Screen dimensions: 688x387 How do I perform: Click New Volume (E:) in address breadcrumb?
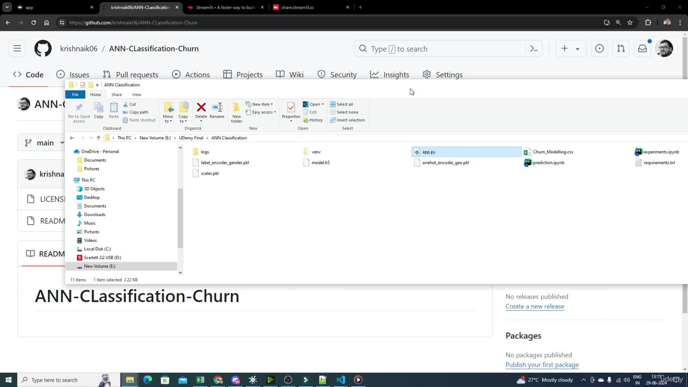tap(155, 138)
